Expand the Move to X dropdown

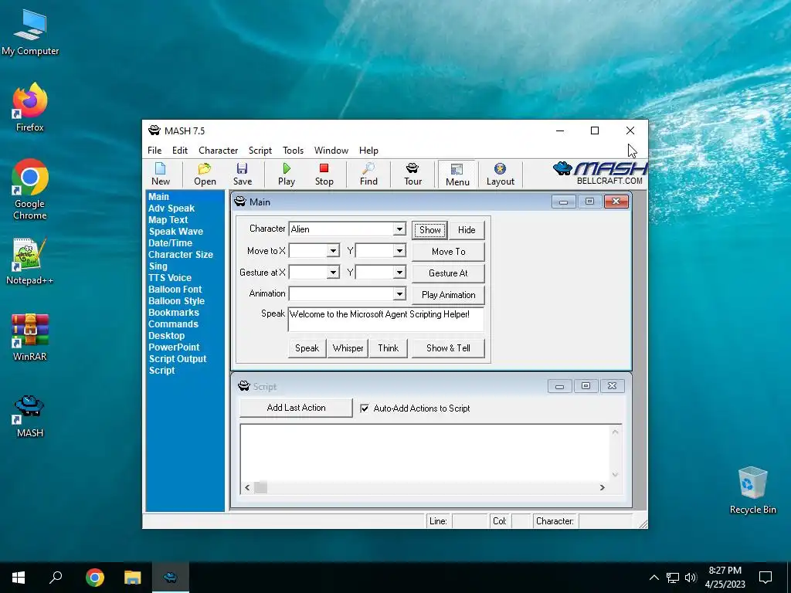click(333, 251)
